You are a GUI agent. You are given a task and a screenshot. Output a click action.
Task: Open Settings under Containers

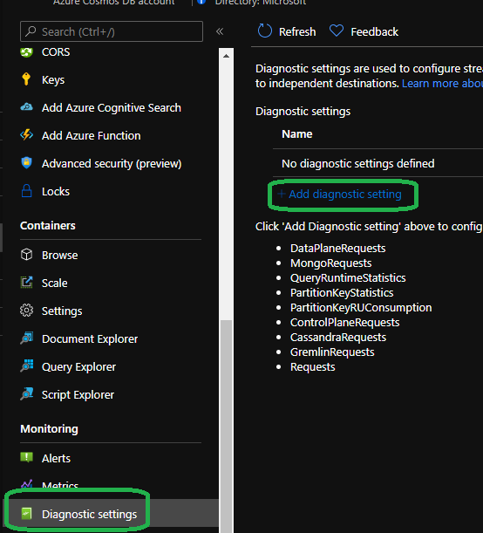click(x=62, y=311)
